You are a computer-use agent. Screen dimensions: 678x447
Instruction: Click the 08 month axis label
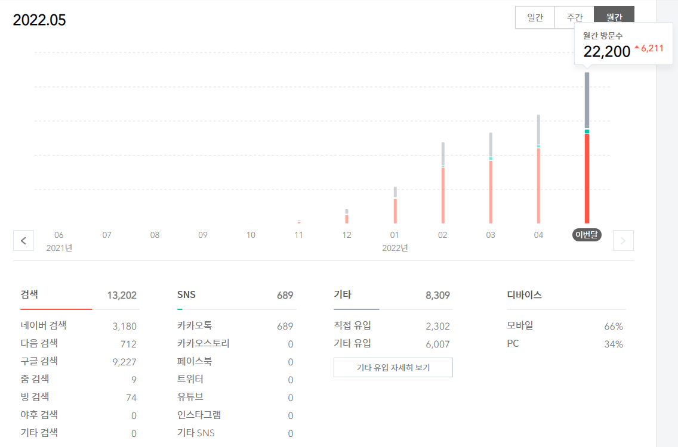(155, 235)
